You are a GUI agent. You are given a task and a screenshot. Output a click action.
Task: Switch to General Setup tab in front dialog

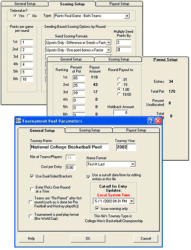[x=42, y=130]
